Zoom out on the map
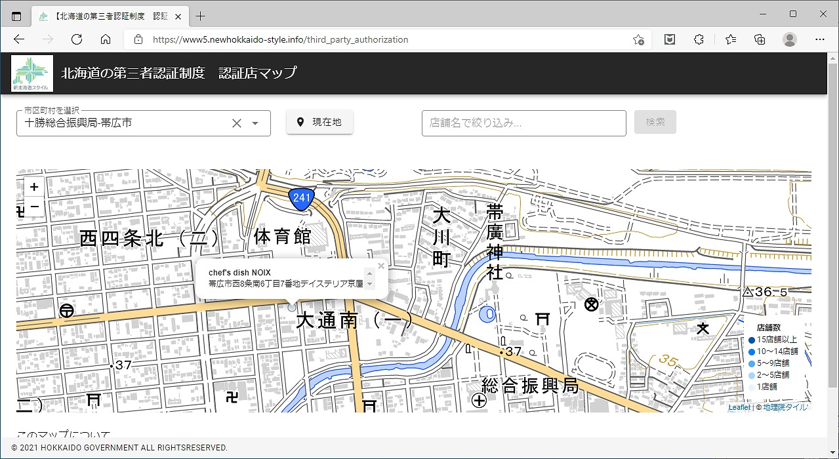 (x=34, y=207)
